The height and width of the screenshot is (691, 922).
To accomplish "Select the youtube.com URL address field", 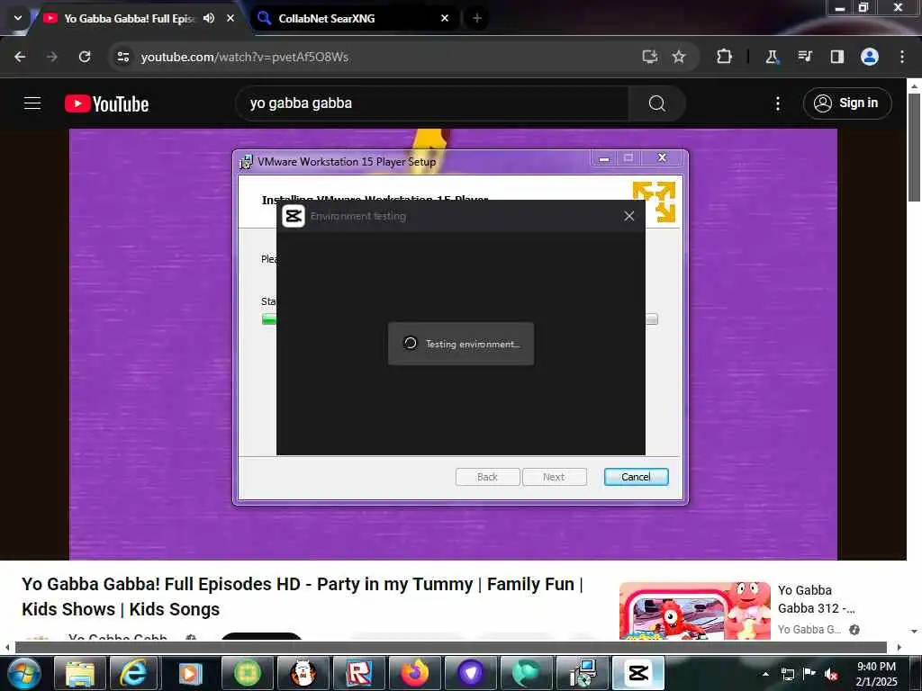I will click(x=244, y=57).
